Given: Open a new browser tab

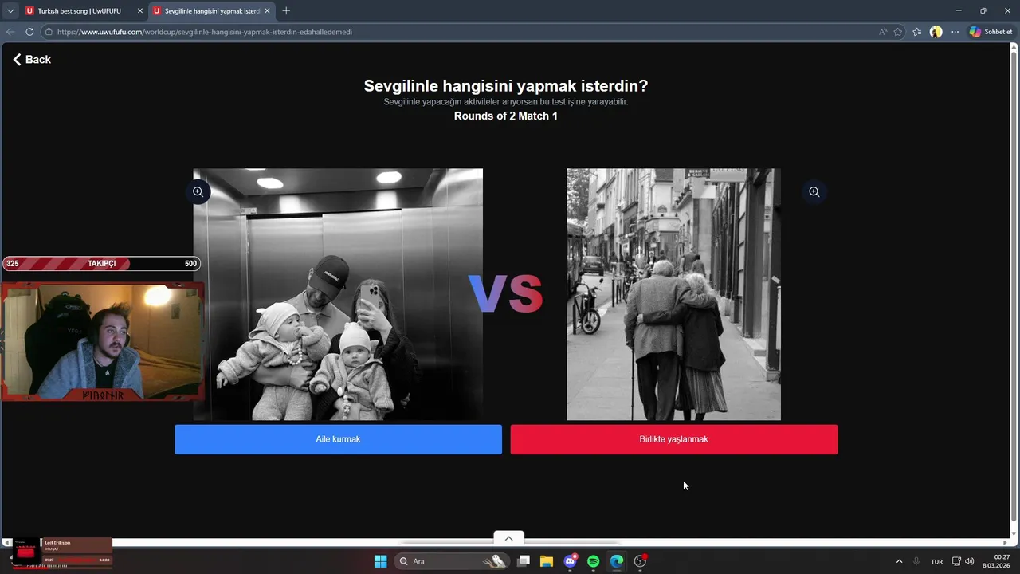Looking at the screenshot, I should point(286,11).
